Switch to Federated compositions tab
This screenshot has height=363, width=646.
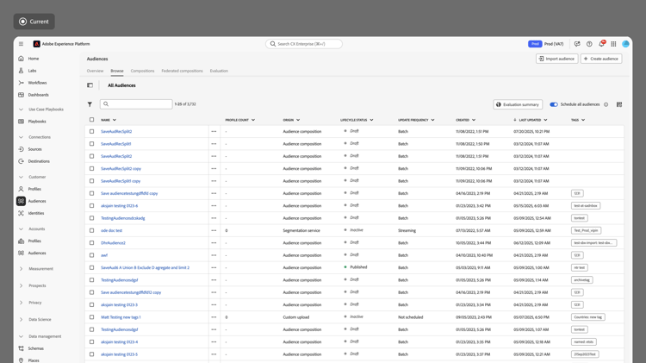coord(182,71)
